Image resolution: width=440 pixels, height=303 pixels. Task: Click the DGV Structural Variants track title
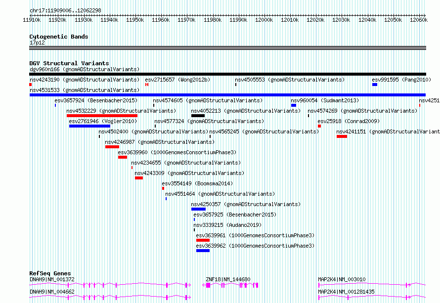(69, 63)
